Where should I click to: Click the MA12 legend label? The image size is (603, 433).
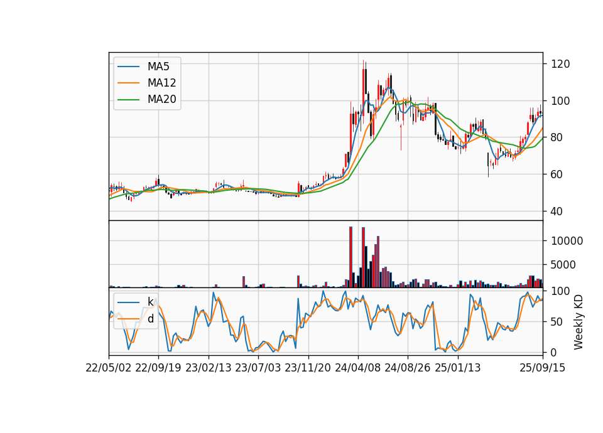coord(161,83)
